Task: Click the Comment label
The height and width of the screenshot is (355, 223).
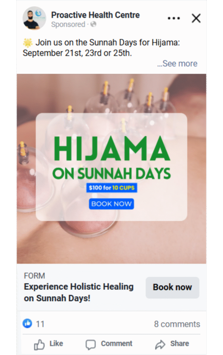Action: [x=117, y=344]
